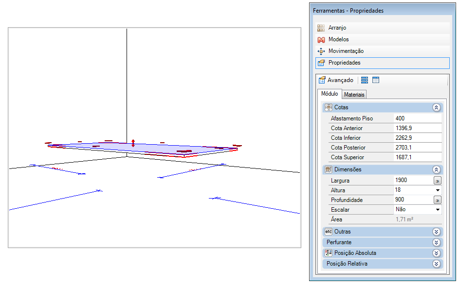Open Largura options arrow button

[437, 181]
